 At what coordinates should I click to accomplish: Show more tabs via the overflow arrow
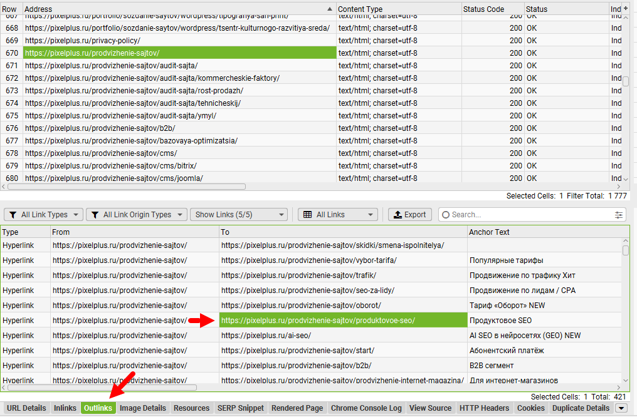621,408
